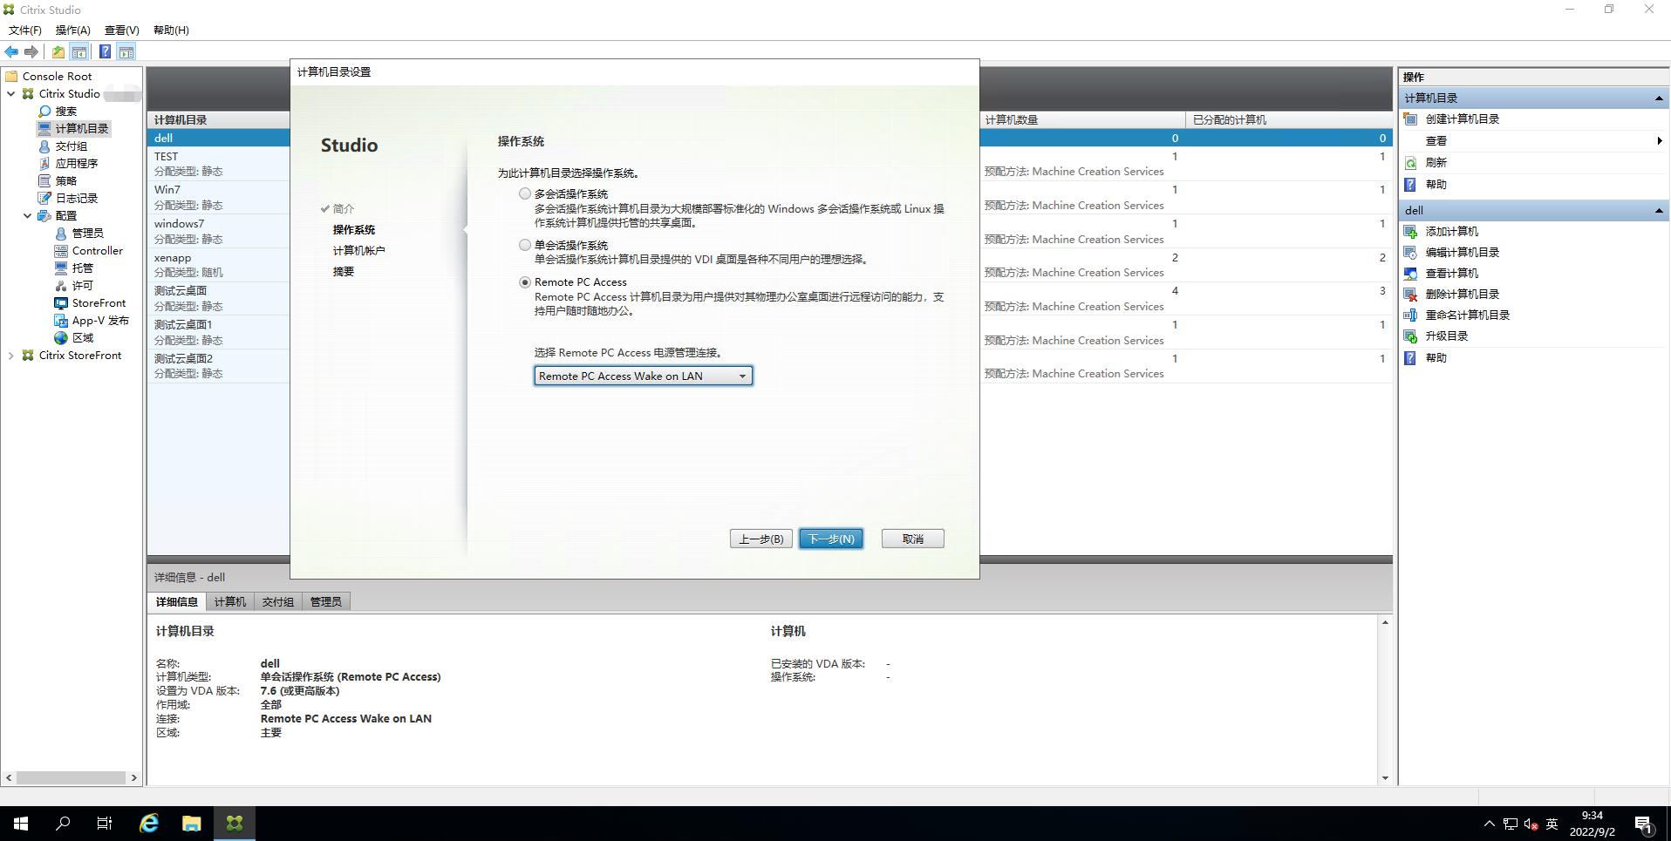The image size is (1671, 841).
Task: Collapse the dell actions section
Action: click(1658, 210)
